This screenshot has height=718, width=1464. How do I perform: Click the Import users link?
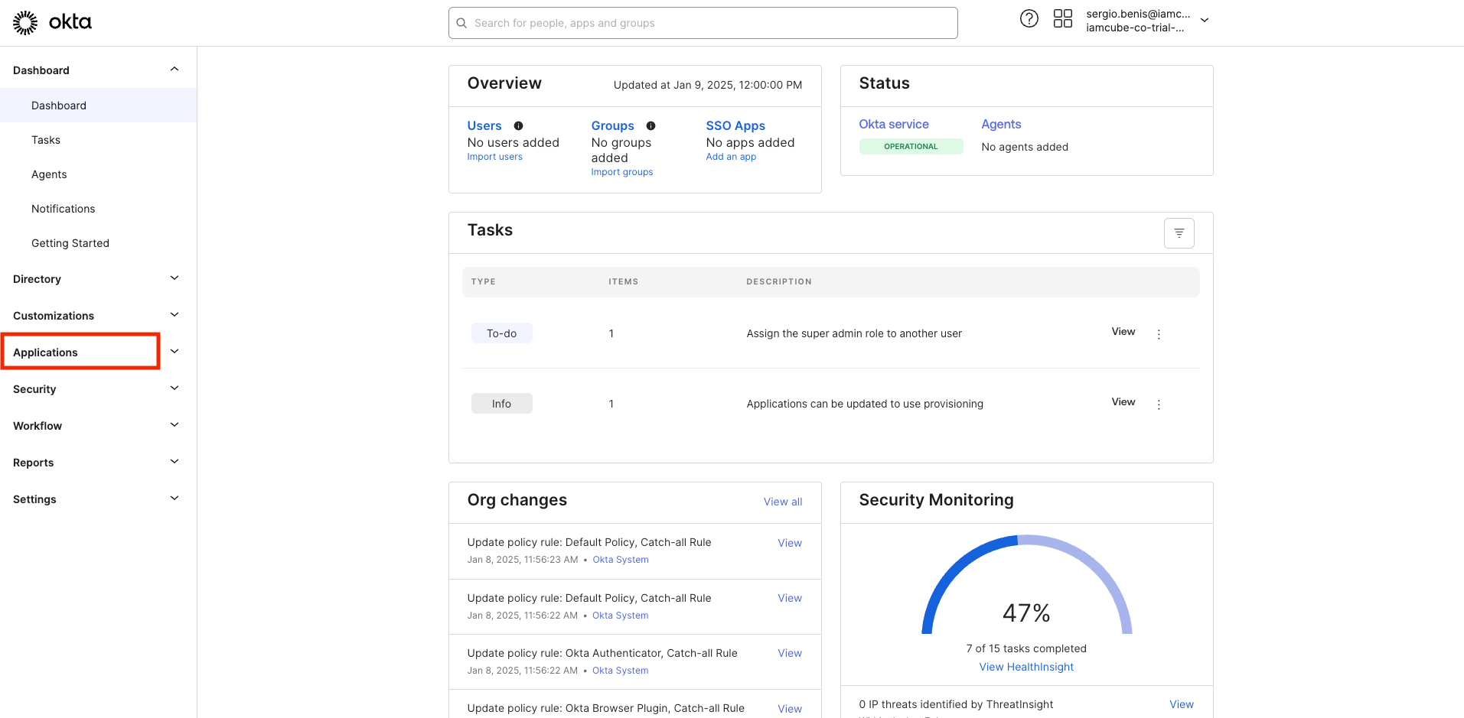point(495,157)
